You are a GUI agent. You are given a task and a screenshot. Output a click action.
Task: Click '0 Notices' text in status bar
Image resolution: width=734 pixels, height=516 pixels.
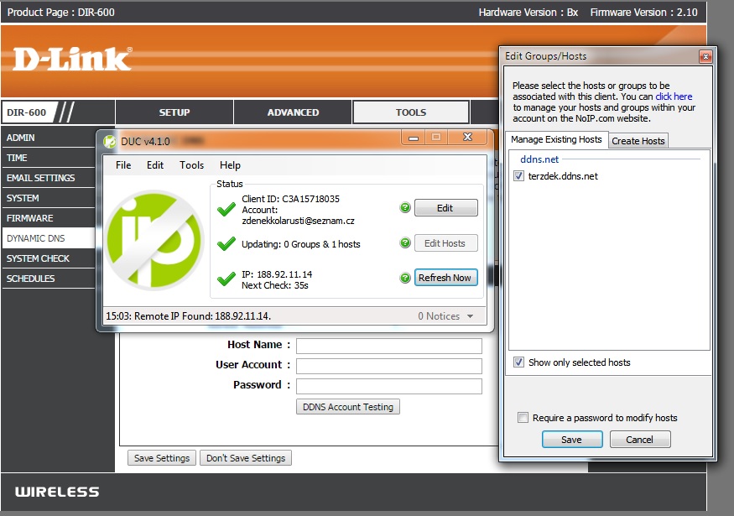tap(439, 316)
